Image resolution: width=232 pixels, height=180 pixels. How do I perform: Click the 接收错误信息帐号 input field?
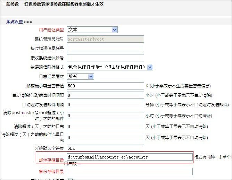click(105, 48)
